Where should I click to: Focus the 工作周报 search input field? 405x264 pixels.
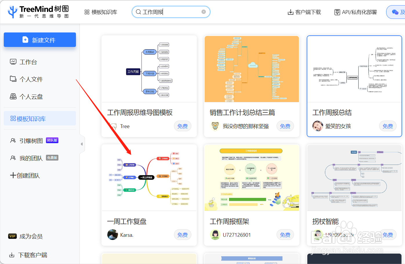(x=171, y=12)
